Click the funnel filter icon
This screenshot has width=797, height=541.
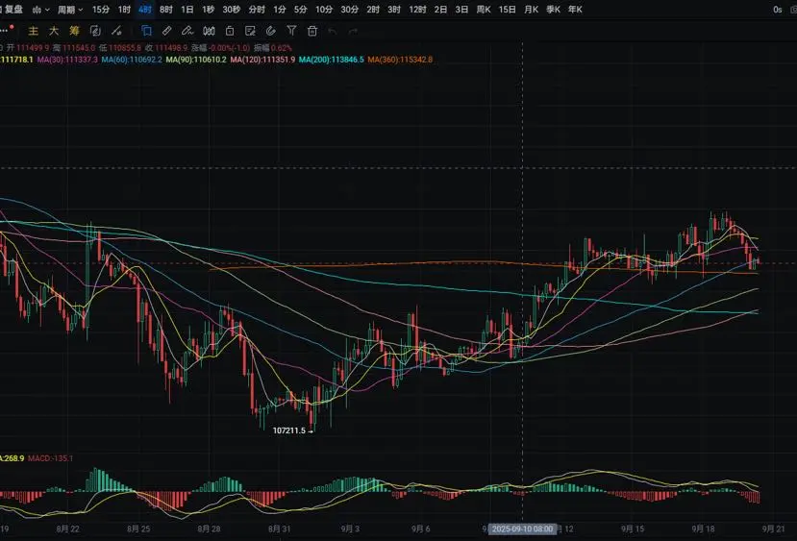pyautogui.click(x=291, y=31)
